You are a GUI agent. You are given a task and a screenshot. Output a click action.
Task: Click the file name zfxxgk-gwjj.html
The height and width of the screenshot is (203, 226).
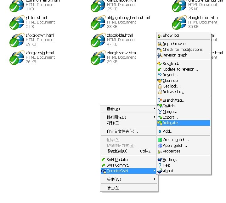[x=40, y=35]
